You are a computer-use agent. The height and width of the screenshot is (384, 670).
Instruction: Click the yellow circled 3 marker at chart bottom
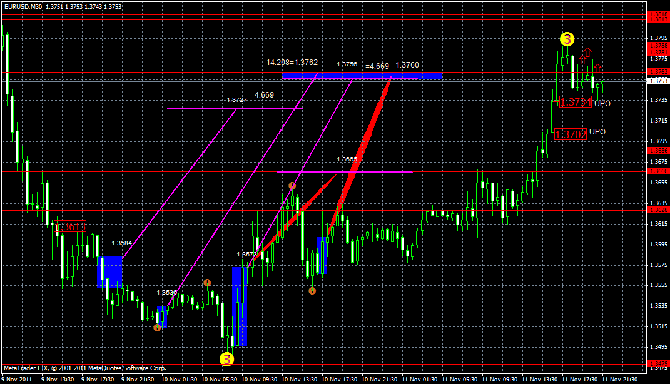(226, 359)
